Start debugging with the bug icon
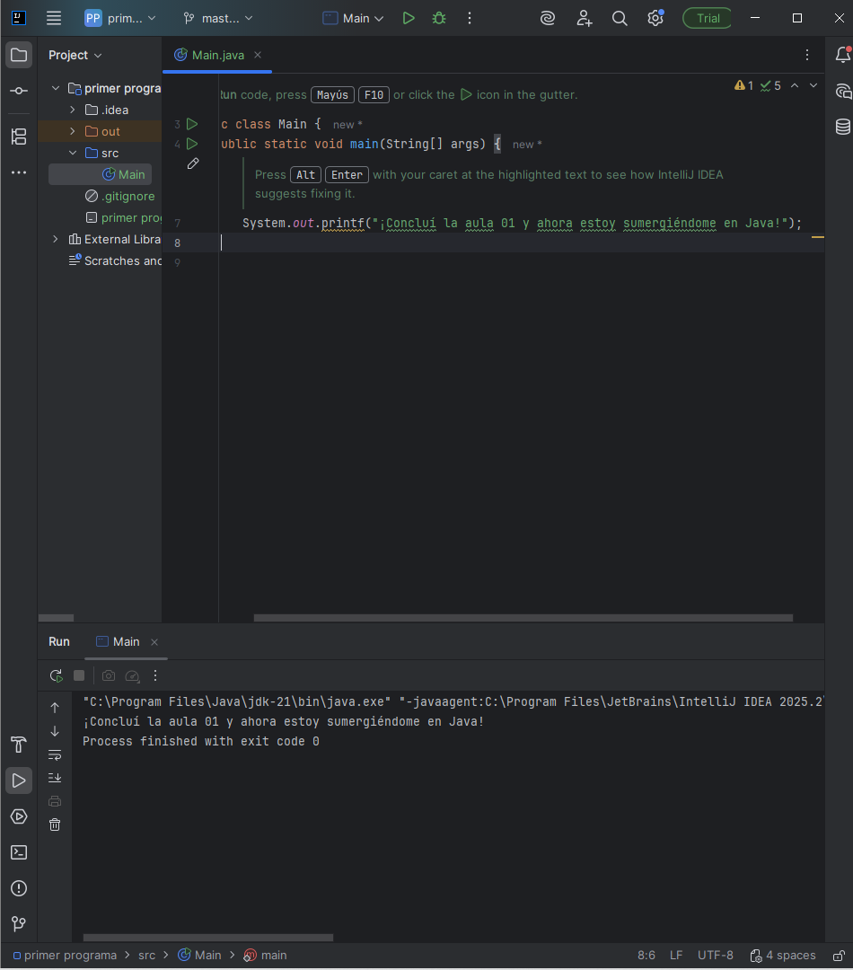Viewport: 853px width, 970px height. (439, 19)
